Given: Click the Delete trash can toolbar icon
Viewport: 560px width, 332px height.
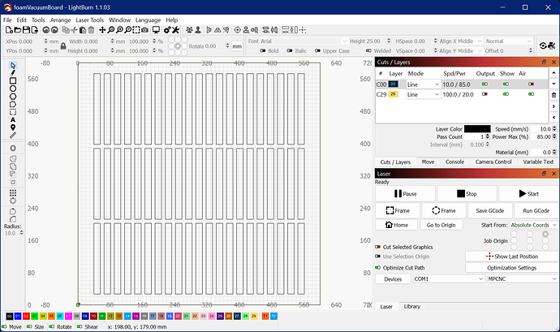Looking at the screenshot, I should [x=89, y=30].
